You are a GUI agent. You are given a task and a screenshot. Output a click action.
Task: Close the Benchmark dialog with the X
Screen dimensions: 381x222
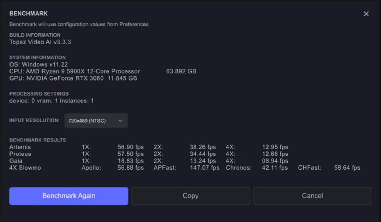click(366, 14)
